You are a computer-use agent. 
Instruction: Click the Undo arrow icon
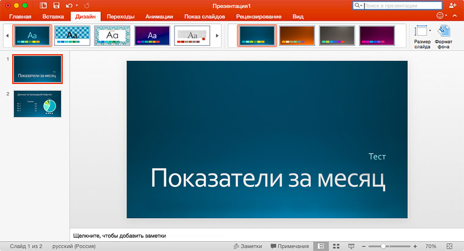[x=68, y=5]
